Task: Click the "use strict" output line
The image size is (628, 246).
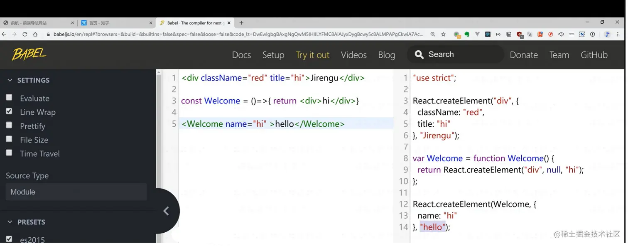Action: [x=434, y=78]
